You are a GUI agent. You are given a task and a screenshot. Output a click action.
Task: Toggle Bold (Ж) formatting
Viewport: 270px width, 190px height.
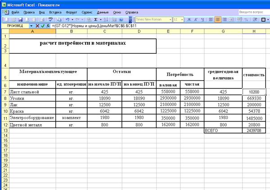189,19
